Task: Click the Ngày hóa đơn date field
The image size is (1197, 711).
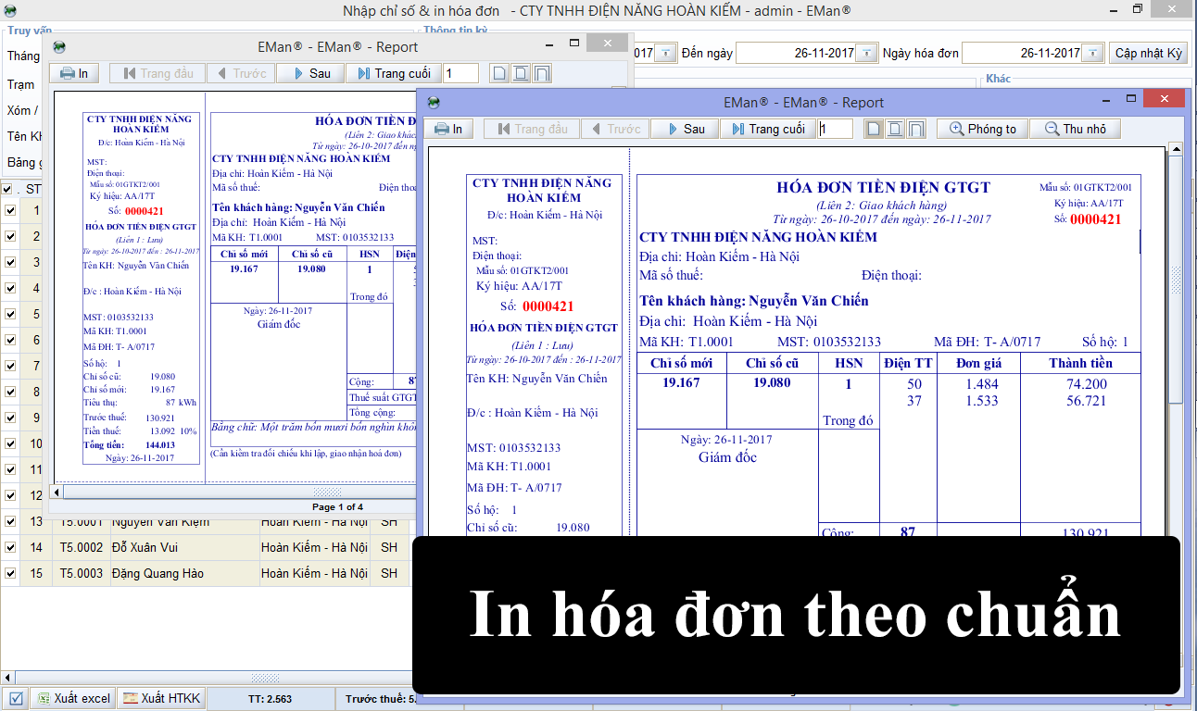Action: click(1033, 53)
